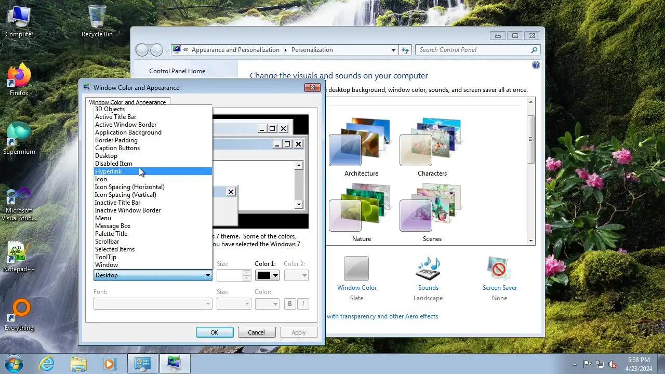The height and width of the screenshot is (374, 665).
Task: Open Microsoft Visual Studio desktop shortcut
Action: pos(19,204)
